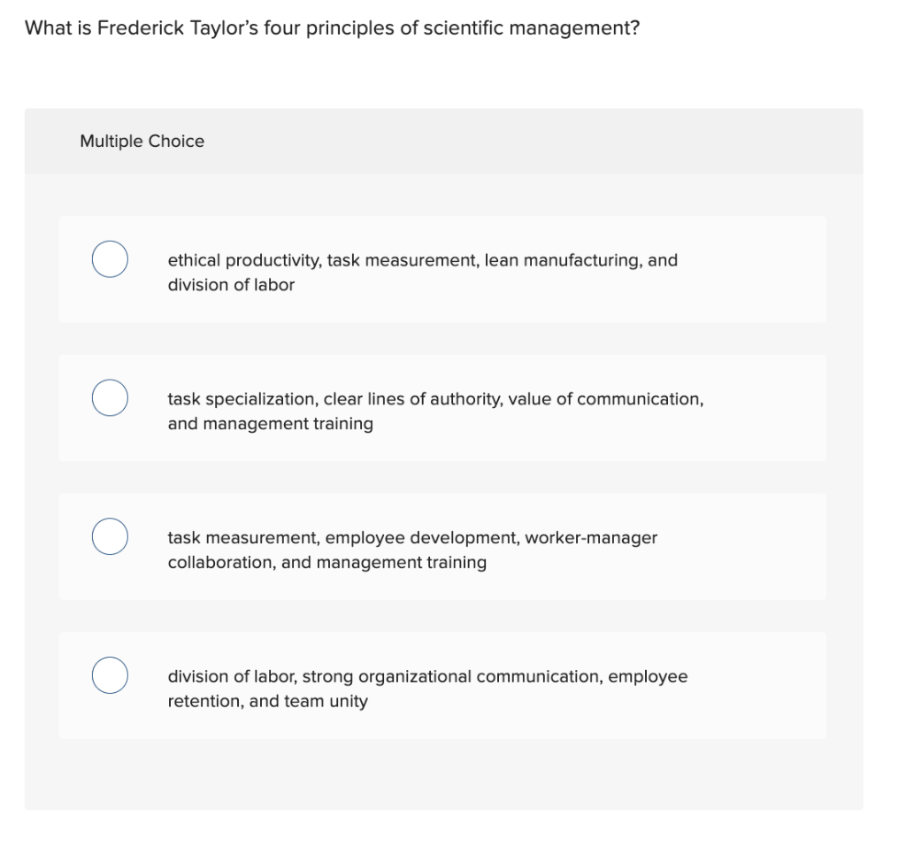Click the Multiple Choice header label
Screen dimensions: 906x862
[142, 141]
